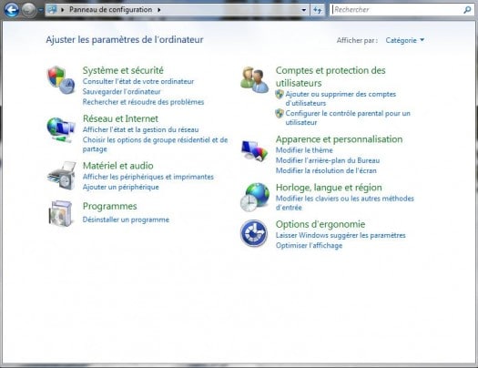Expand arrow after Panneau de configuration breadcrumb

pos(159,10)
